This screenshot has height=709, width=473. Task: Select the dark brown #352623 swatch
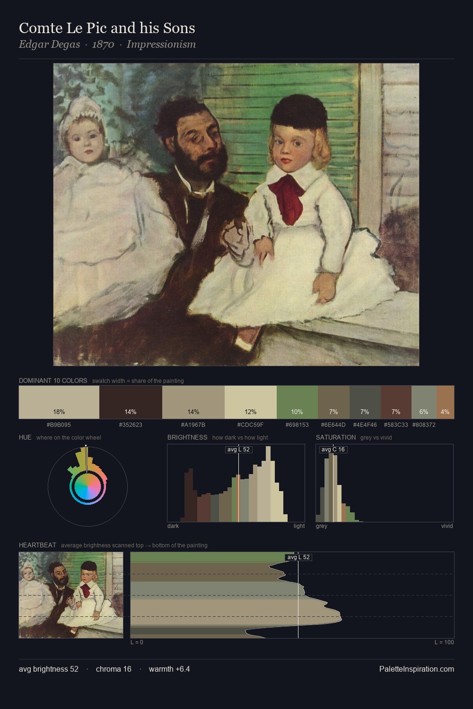(131, 402)
